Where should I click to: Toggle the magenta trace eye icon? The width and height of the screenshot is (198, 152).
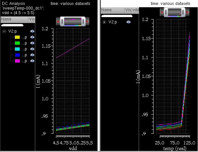tap(32, 61)
